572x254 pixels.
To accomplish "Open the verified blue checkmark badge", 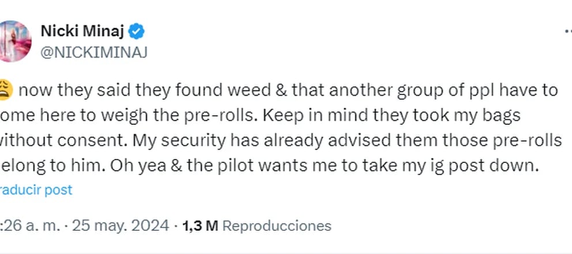I will point(137,32).
